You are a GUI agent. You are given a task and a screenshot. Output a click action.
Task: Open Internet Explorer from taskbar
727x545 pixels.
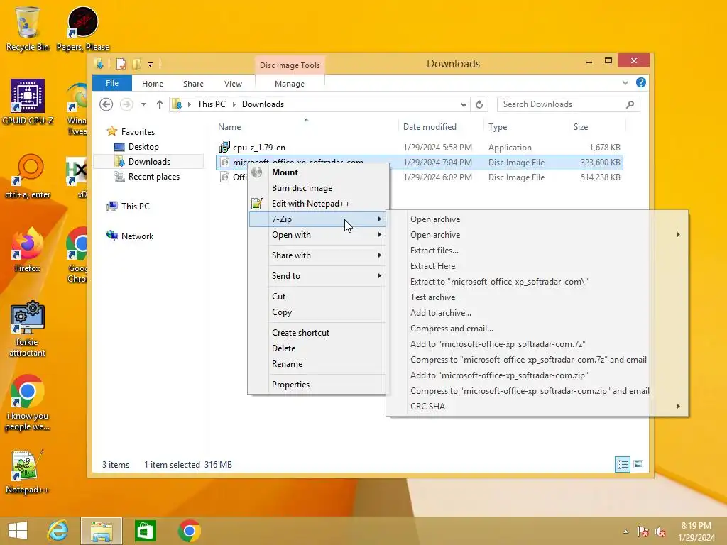pos(58,531)
